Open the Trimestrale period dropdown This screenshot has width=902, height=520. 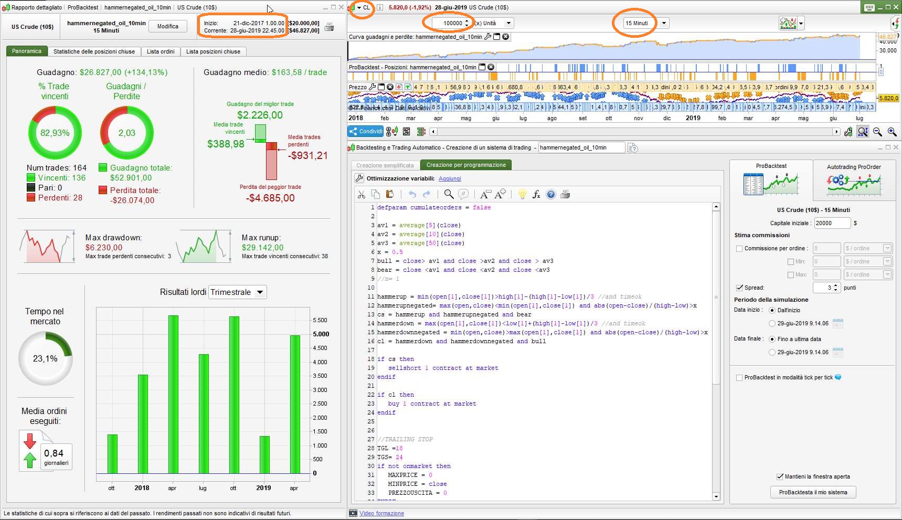click(260, 292)
